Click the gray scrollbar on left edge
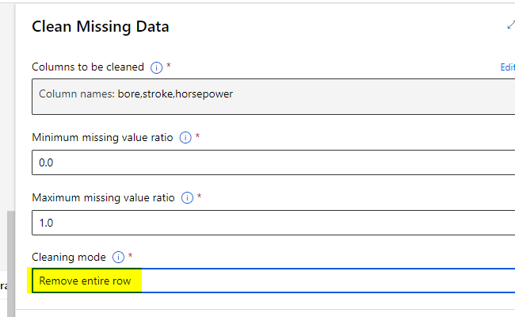This screenshot has height=317, width=515. (x=10, y=262)
